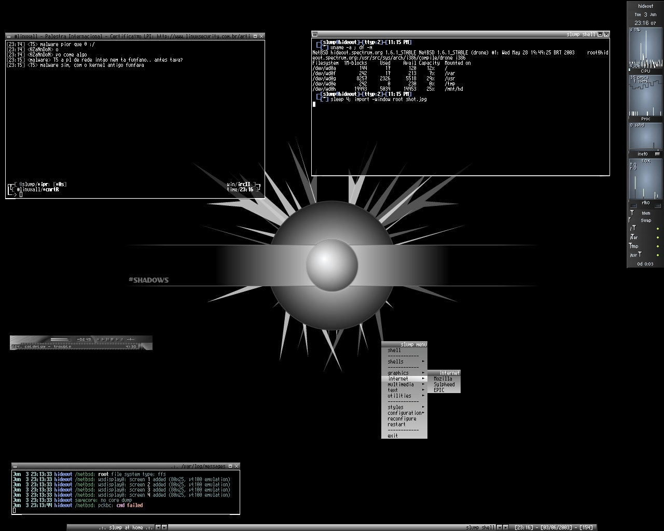This screenshot has height=531, width=664.
Task: Click the play button in the music player
Action: [x=103, y=340]
